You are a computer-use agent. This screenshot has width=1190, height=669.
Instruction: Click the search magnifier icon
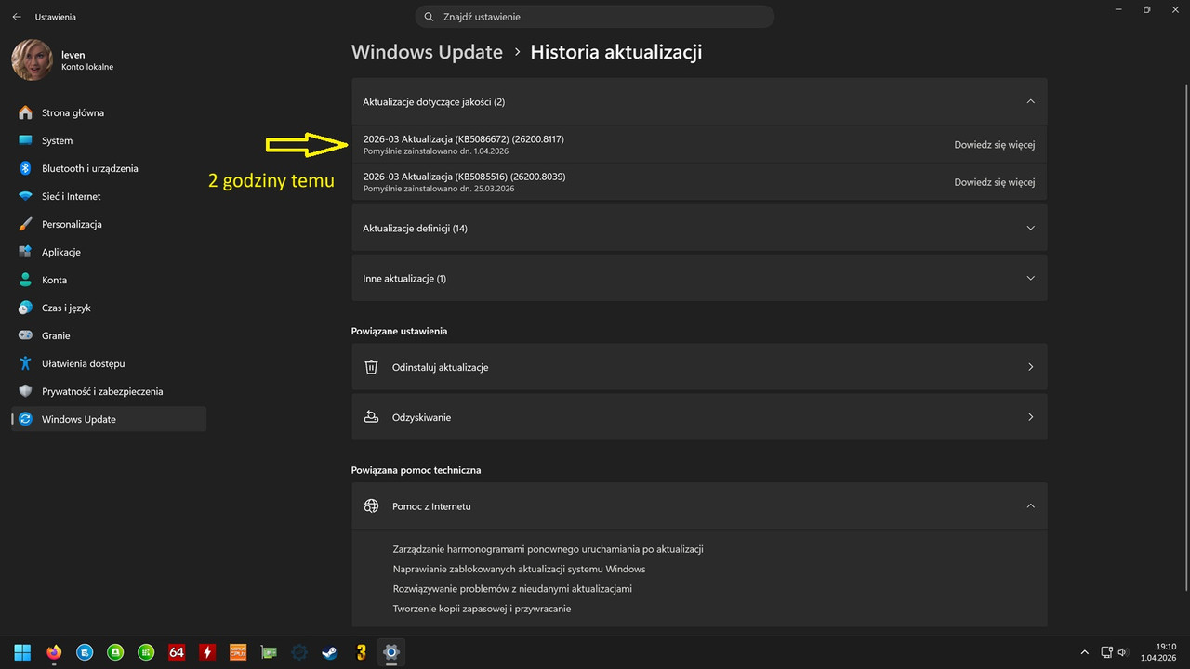click(x=429, y=17)
